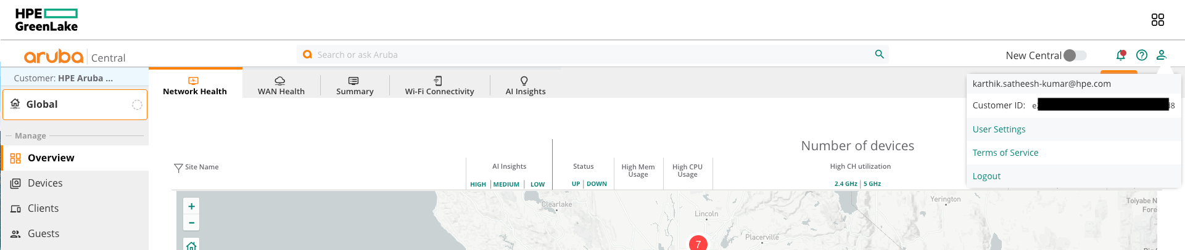Sort by MEDIUM AI Insights

tap(506, 184)
